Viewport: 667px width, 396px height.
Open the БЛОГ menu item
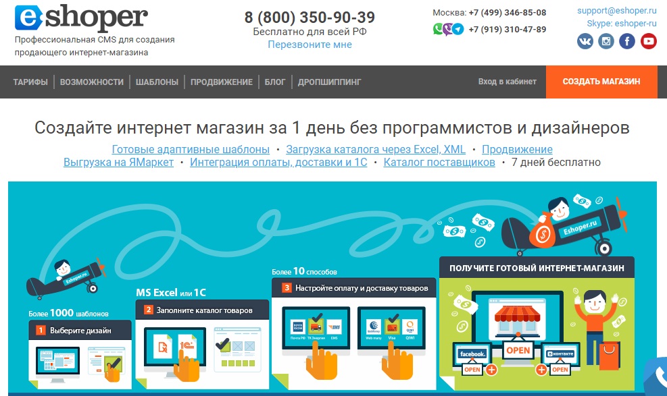(x=275, y=82)
